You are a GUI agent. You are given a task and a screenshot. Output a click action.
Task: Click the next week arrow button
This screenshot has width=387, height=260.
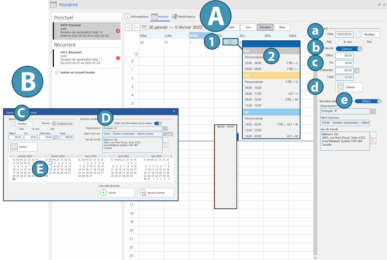[136, 27]
